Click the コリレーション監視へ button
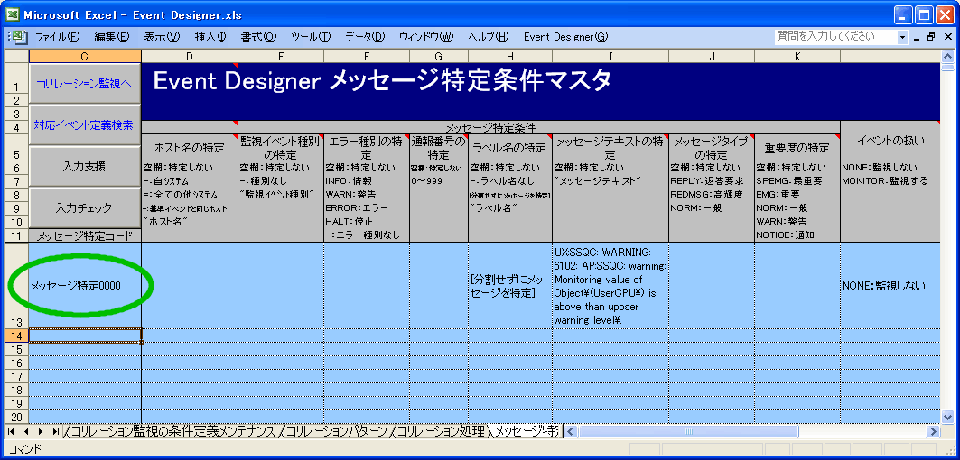 click(85, 83)
